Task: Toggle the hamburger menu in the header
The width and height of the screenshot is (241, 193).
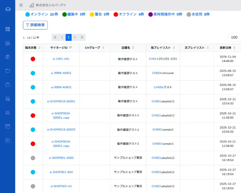Action: click(21, 5)
